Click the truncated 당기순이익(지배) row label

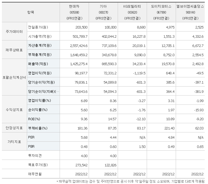coord(43,91)
